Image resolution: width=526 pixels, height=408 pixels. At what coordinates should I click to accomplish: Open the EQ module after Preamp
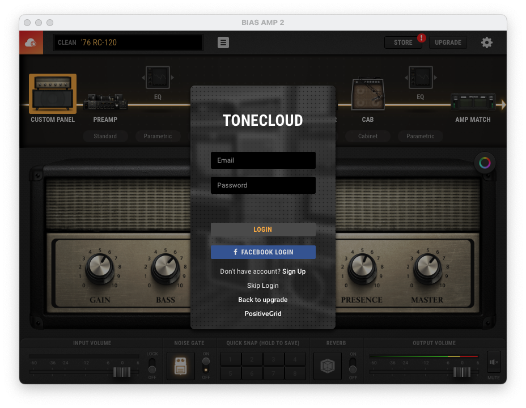coord(158,78)
